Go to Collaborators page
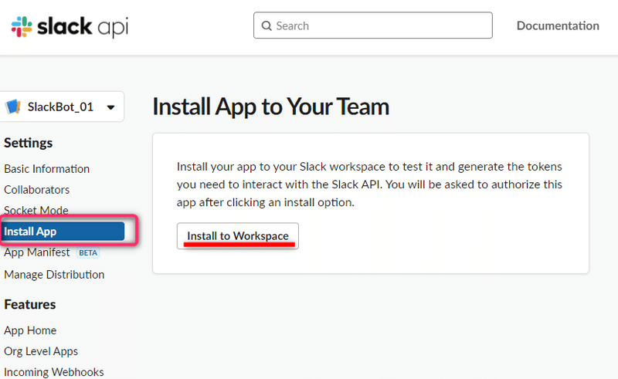This screenshot has width=618, height=379. [x=36, y=190]
